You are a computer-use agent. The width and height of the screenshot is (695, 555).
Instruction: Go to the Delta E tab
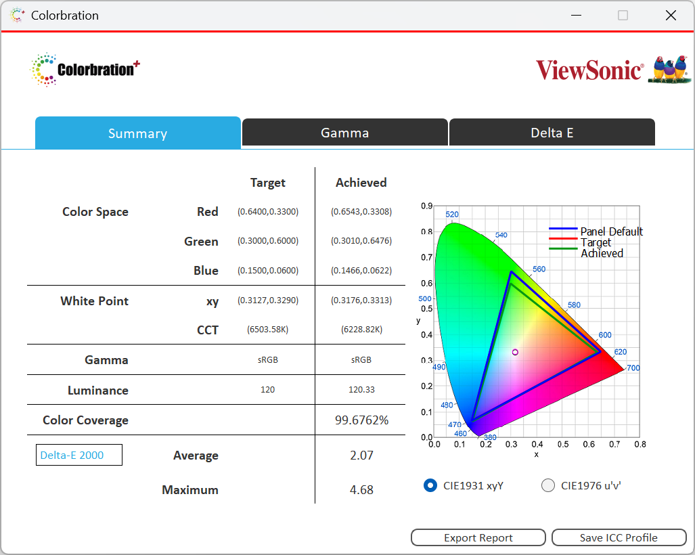(x=552, y=133)
